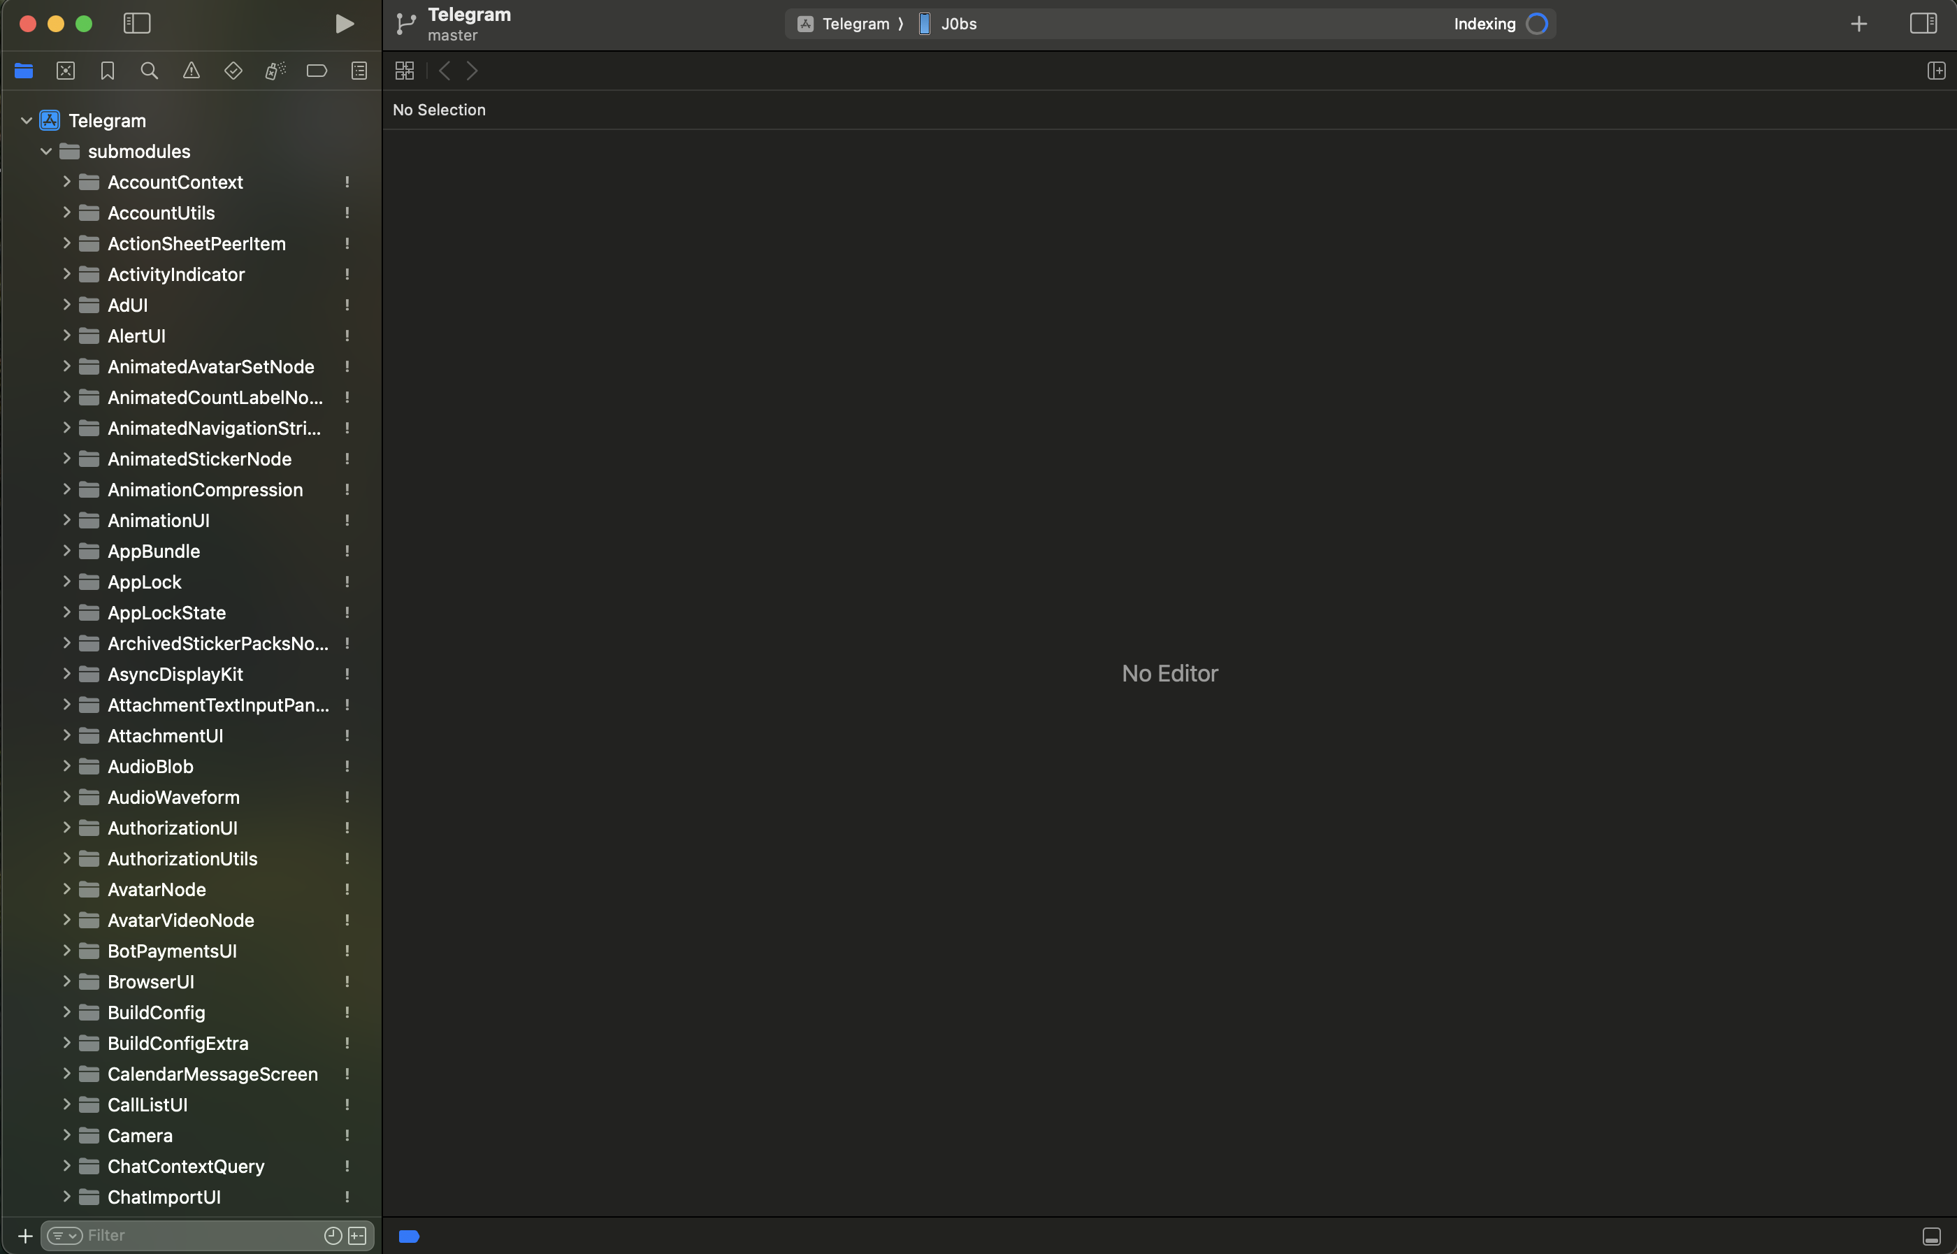Open the related items grid menu

pos(405,71)
